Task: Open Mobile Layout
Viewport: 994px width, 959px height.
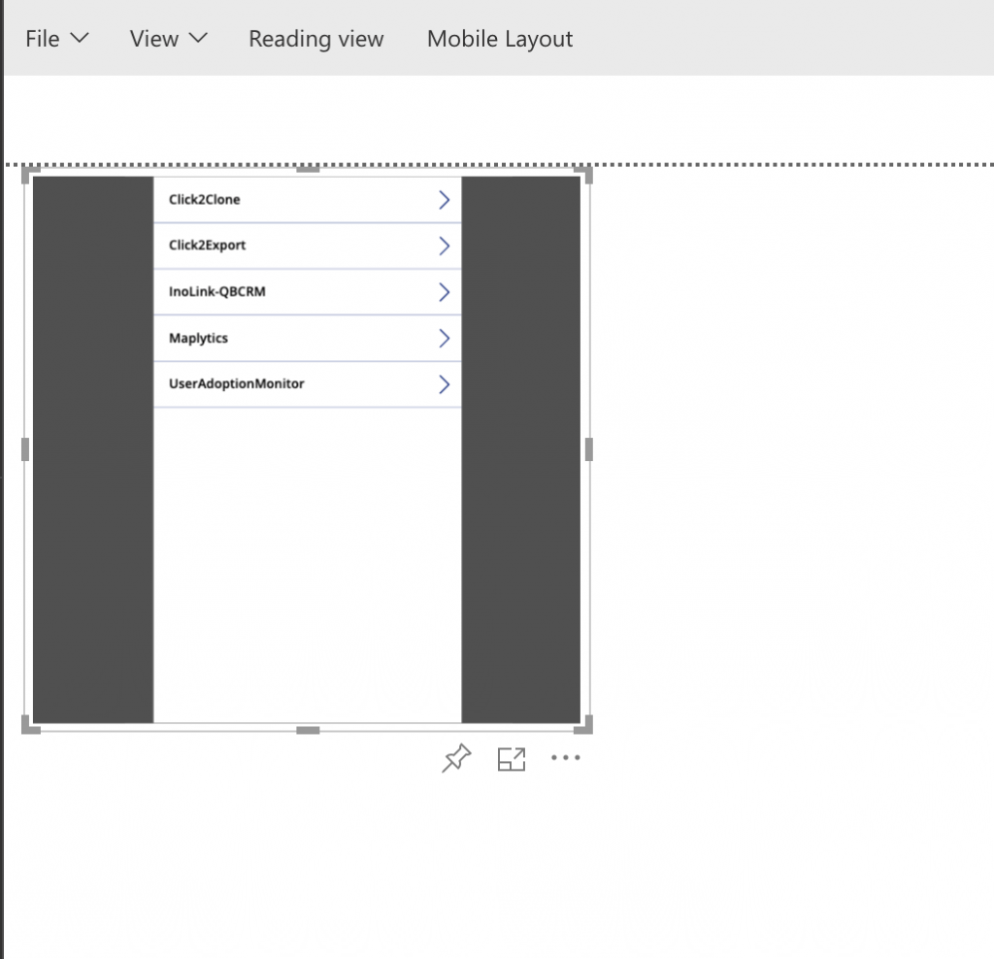Action: click(500, 39)
